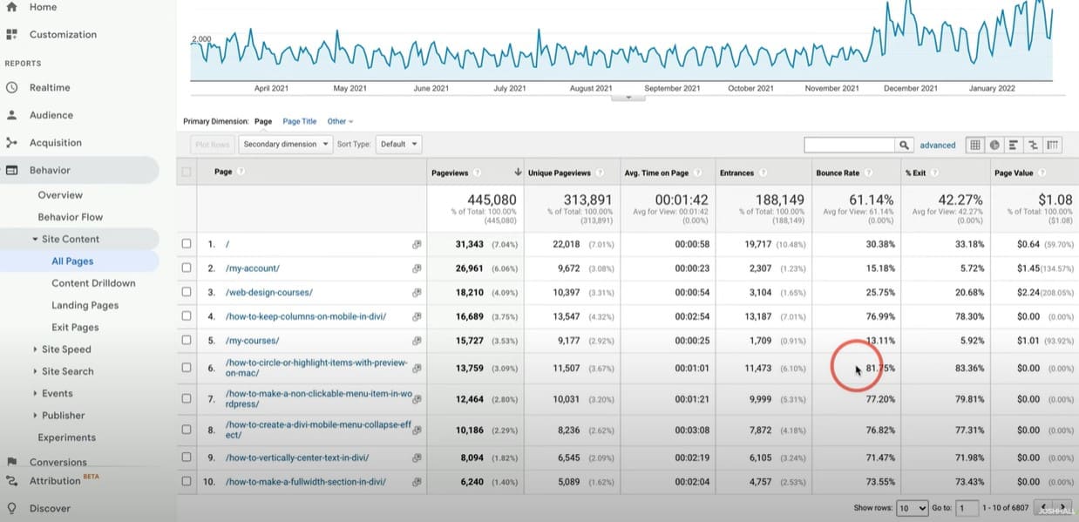Toggle the select-all checkbox in table header
Image resolution: width=1079 pixels, height=522 pixels.
(x=187, y=173)
